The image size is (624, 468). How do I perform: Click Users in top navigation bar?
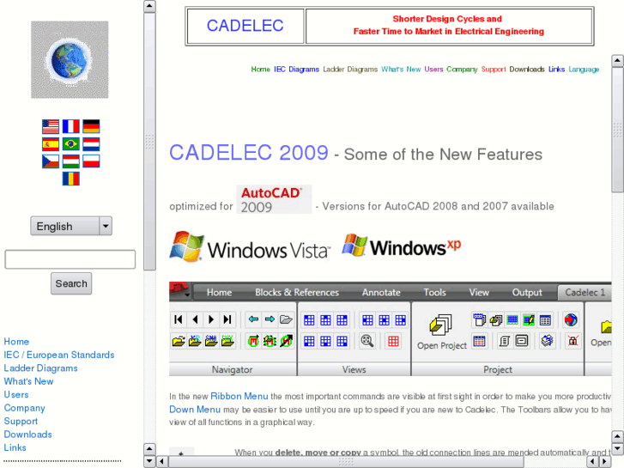(x=433, y=70)
